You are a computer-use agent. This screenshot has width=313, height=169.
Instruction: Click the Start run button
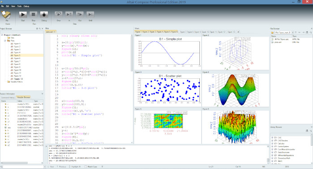coord(23,15)
